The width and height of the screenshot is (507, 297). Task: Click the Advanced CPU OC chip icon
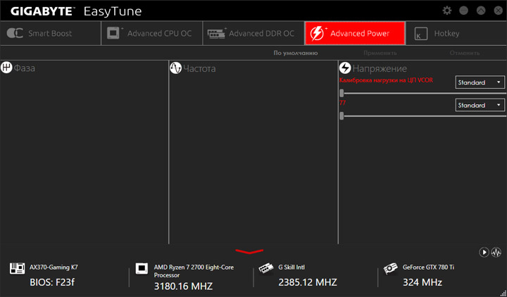point(113,33)
